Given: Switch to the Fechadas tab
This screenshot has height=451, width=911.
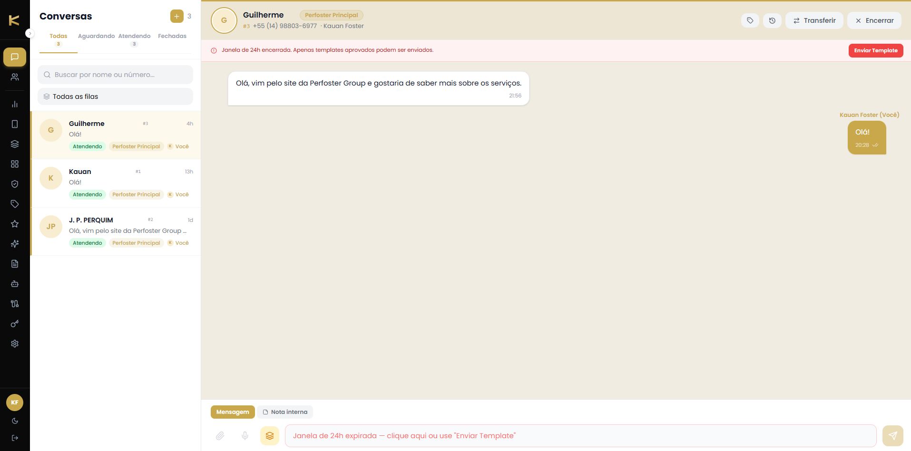Looking at the screenshot, I should (x=172, y=36).
